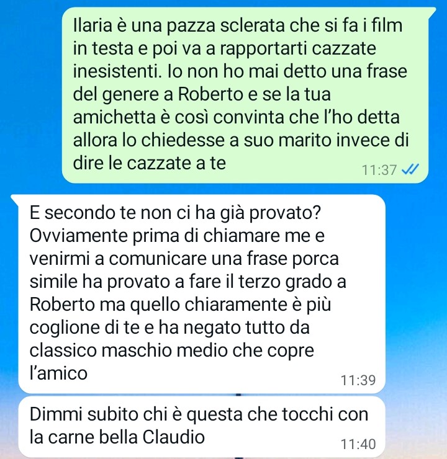Viewport: 447px width, 459px height.
Task: Click the pointed tail of the green bubble
Action: pos(431,12)
